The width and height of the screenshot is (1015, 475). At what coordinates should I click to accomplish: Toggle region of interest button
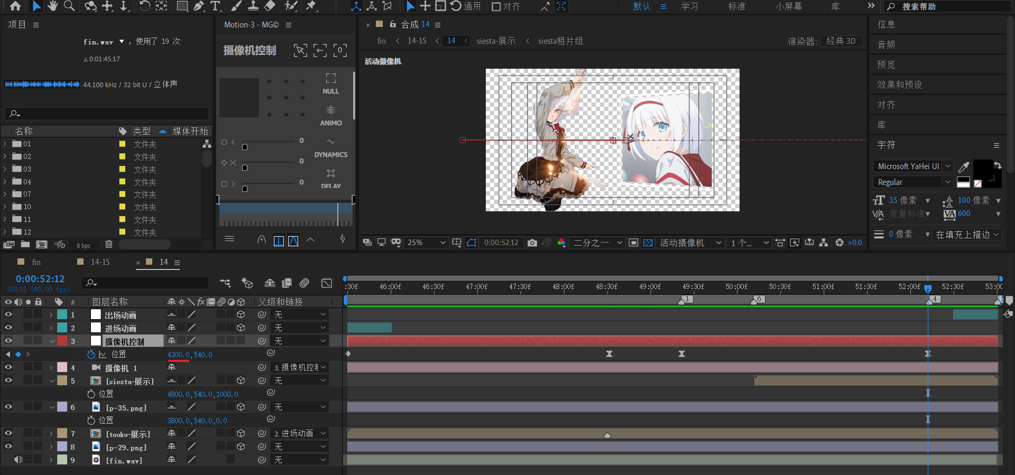click(x=633, y=243)
